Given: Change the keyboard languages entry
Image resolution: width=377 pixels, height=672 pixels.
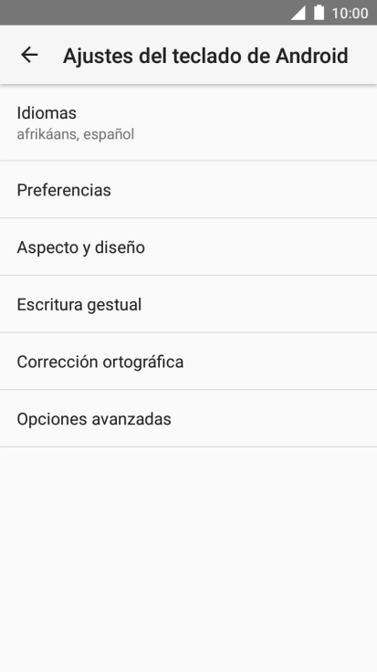Looking at the screenshot, I should [x=188, y=122].
